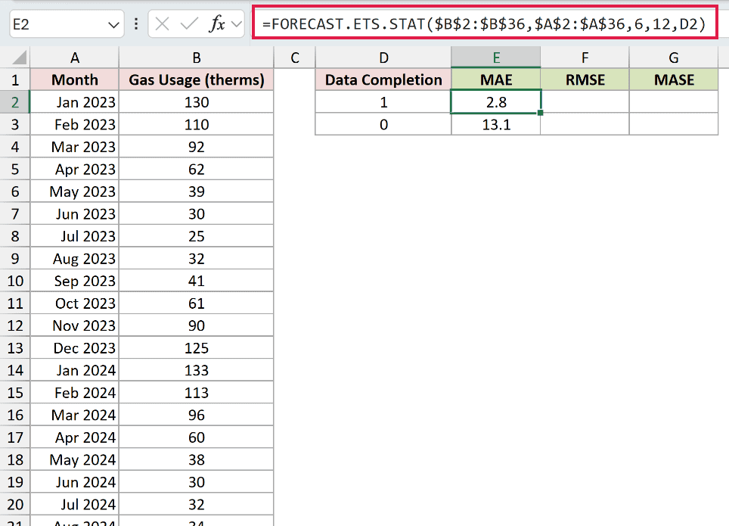Select Data Completion cell with value 1

[x=383, y=102]
